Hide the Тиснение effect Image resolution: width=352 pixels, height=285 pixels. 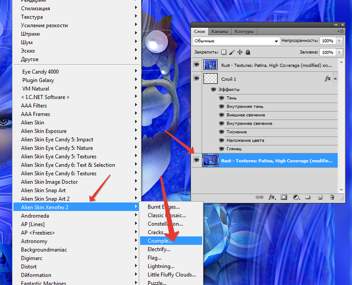(x=222, y=132)
